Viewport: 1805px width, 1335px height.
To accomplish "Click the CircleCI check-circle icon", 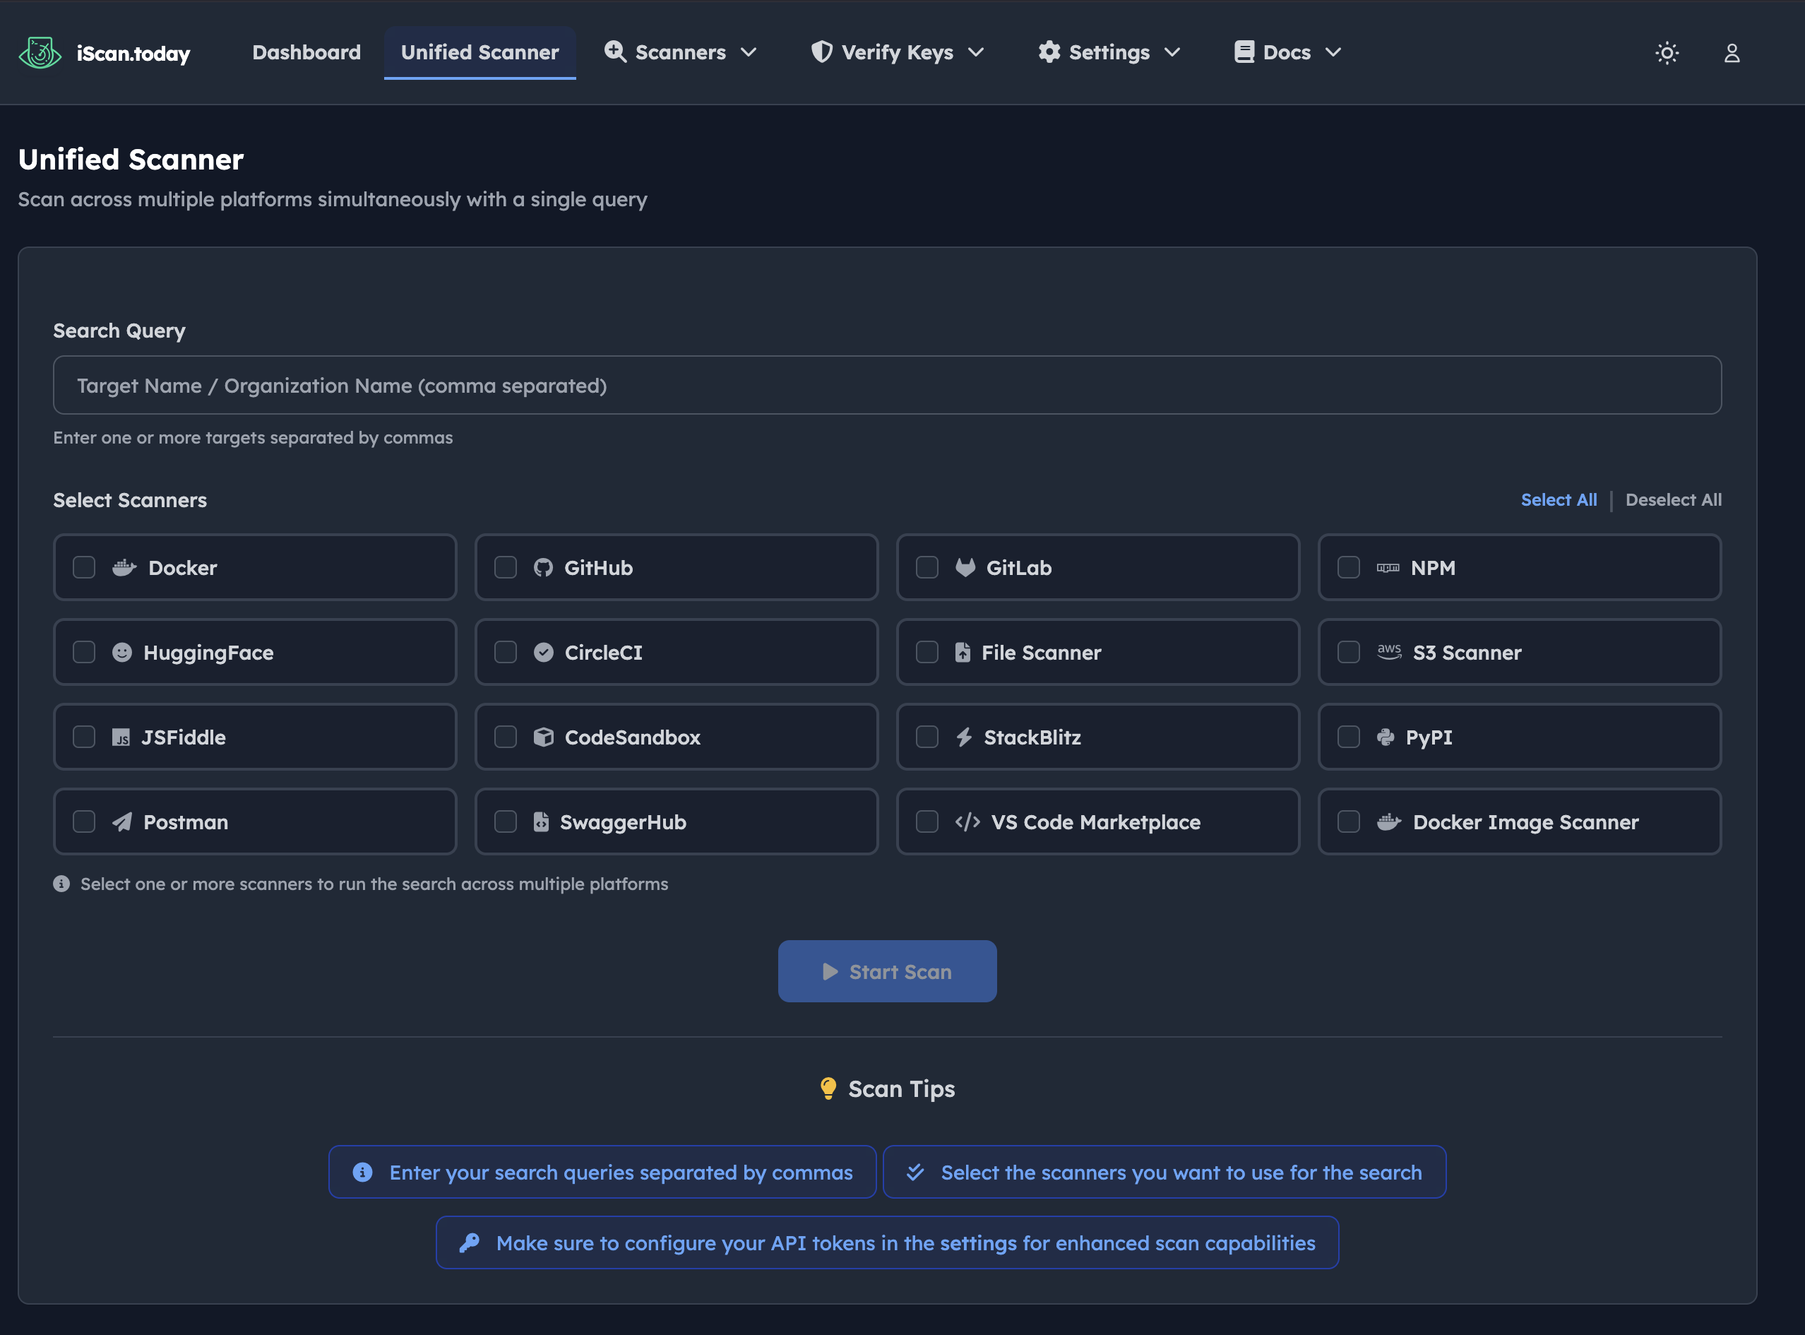I will point(543,652).
